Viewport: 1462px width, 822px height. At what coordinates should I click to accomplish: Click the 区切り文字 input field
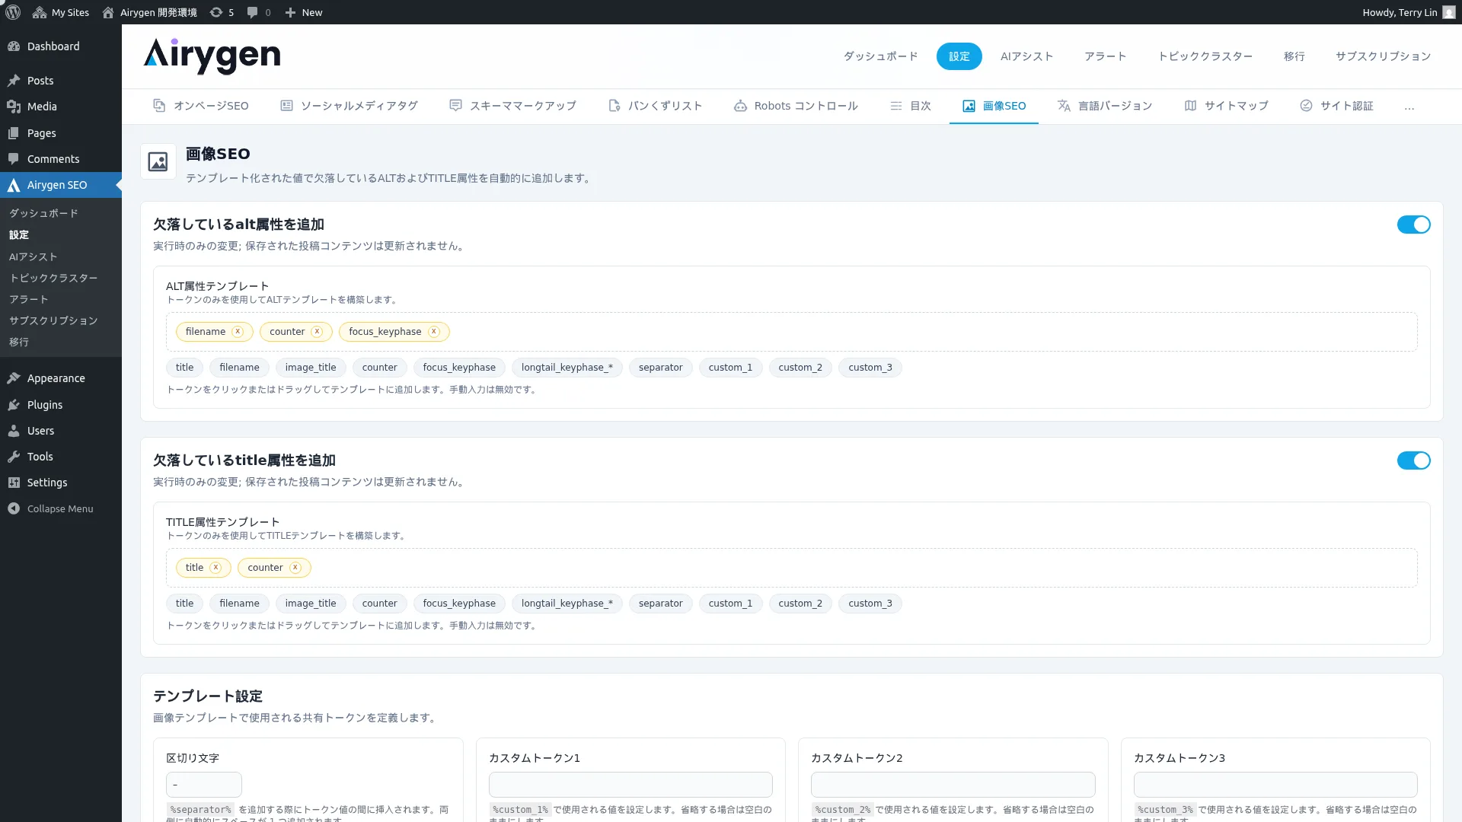coord(204,785)
